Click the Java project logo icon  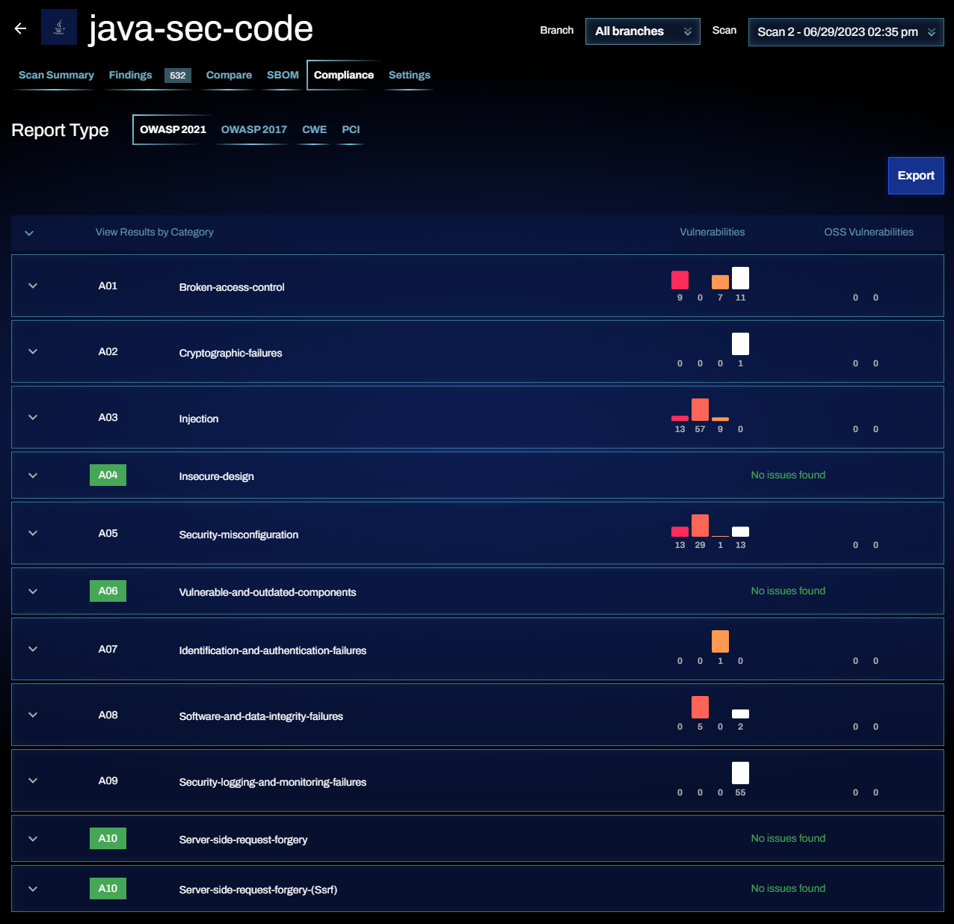tap(59, 27)
